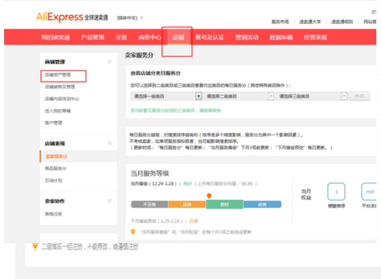Open the 服务市场 link
The image size is (381, 279).
click(280, 22)
